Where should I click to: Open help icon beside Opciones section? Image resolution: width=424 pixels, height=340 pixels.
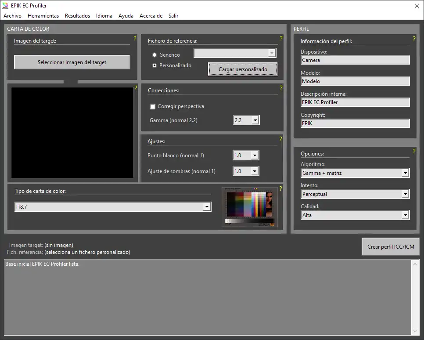click(x=414, y=151)
